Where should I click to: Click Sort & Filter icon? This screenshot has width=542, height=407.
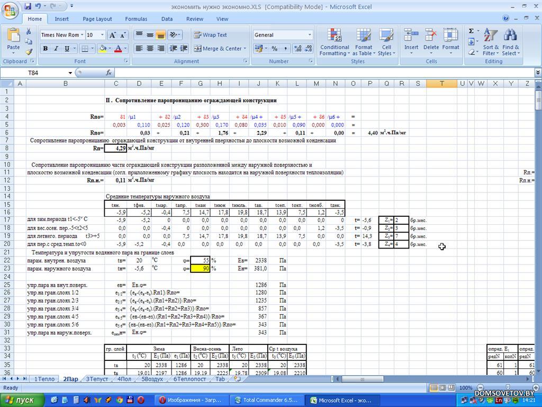click(491, 42)
